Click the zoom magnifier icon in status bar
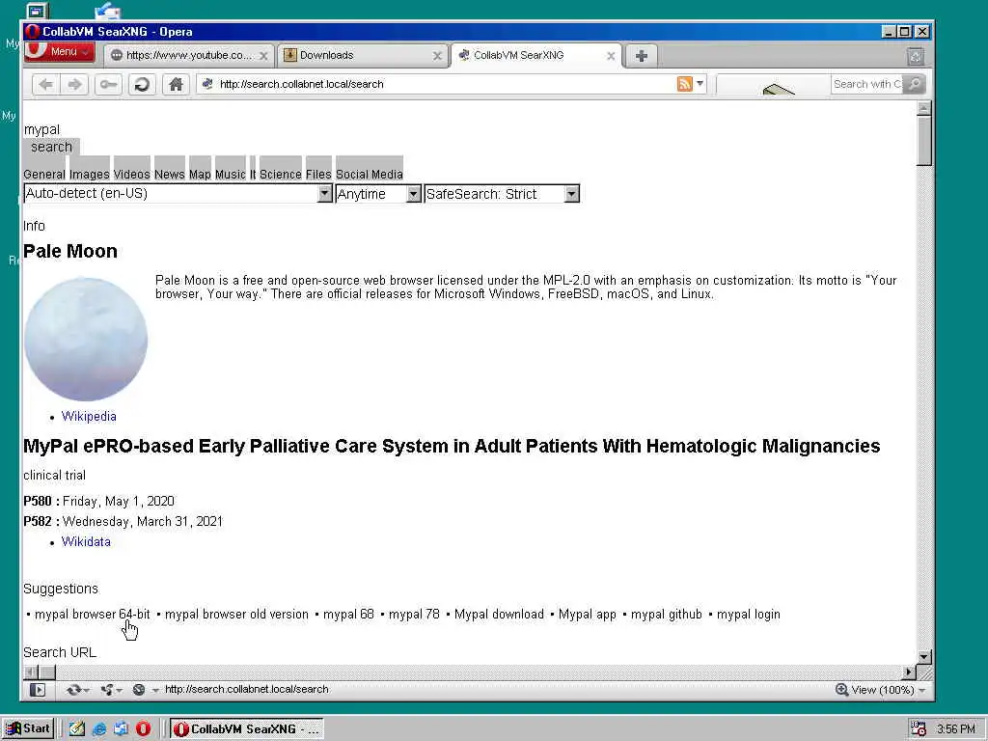The width and height of the screenshot is (988, 741). point(841,690)
